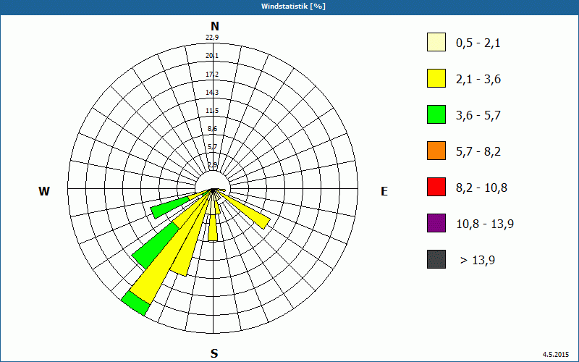The image size is (579, 362).
Task: Click the yellow south wind bar segment
Action: click(213, 228)
